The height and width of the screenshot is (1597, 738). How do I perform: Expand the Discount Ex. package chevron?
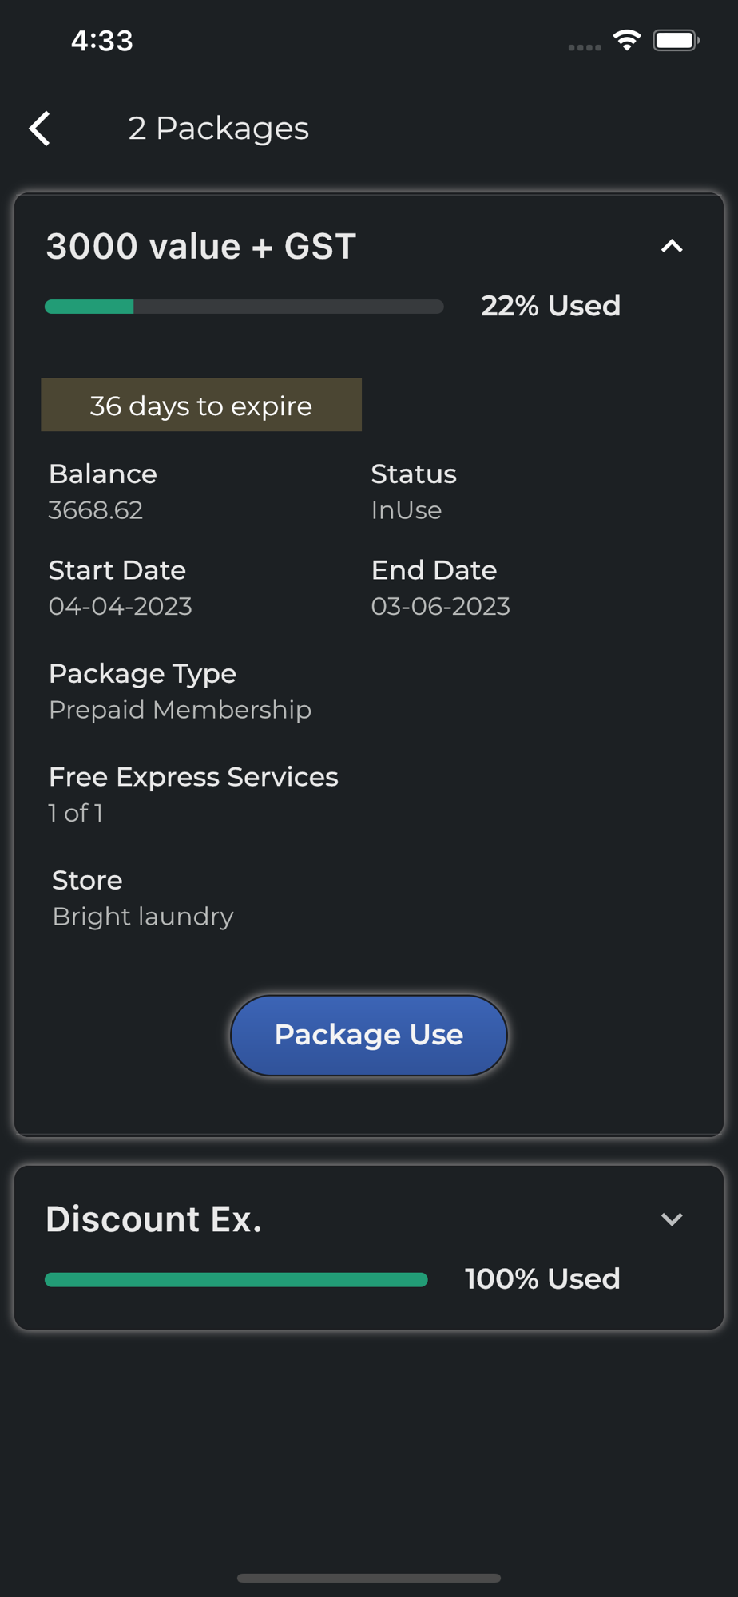coord(672,1219)
